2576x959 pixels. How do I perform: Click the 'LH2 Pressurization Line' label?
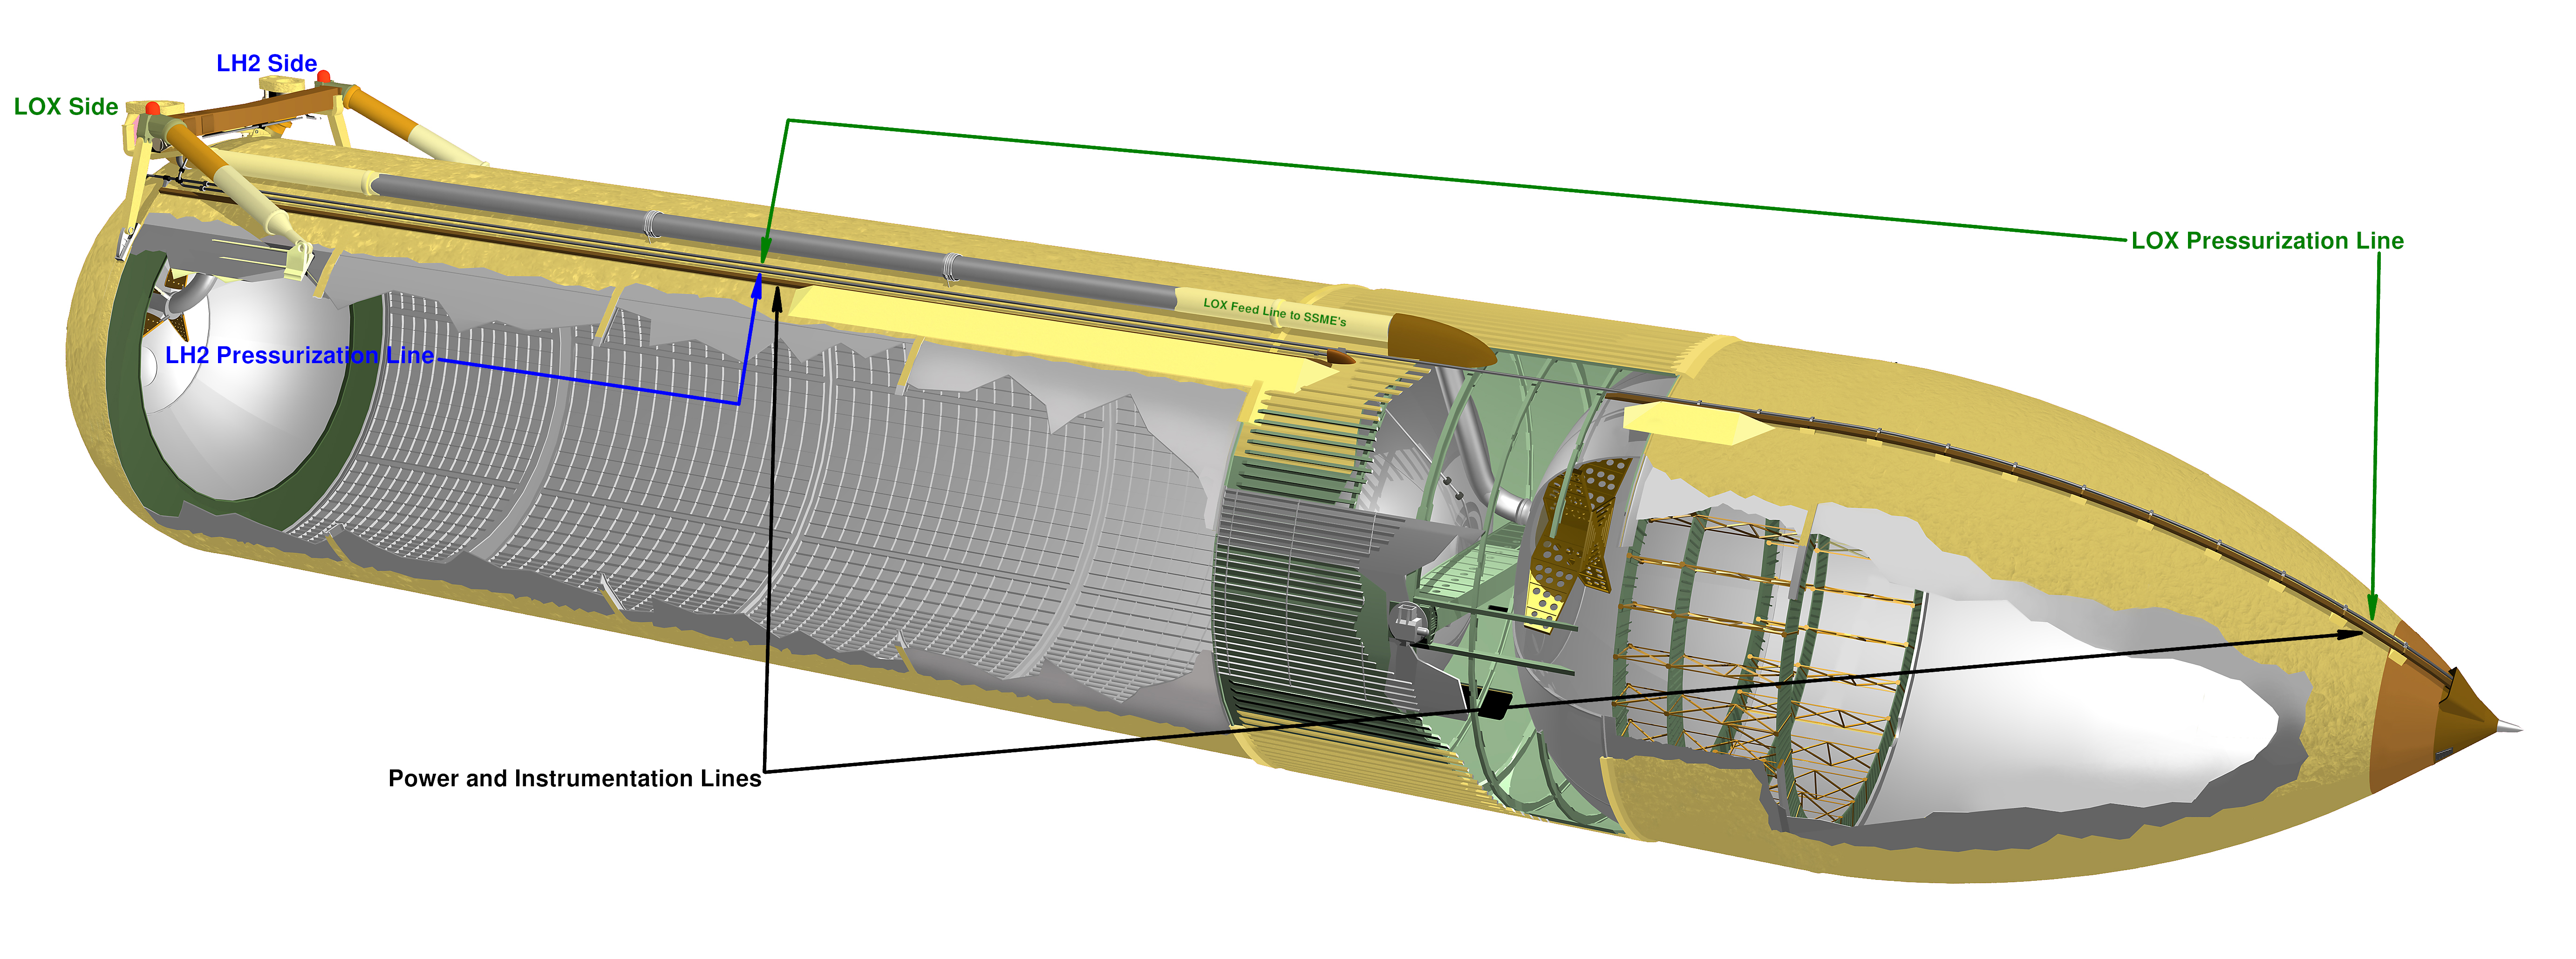(300, 355)
